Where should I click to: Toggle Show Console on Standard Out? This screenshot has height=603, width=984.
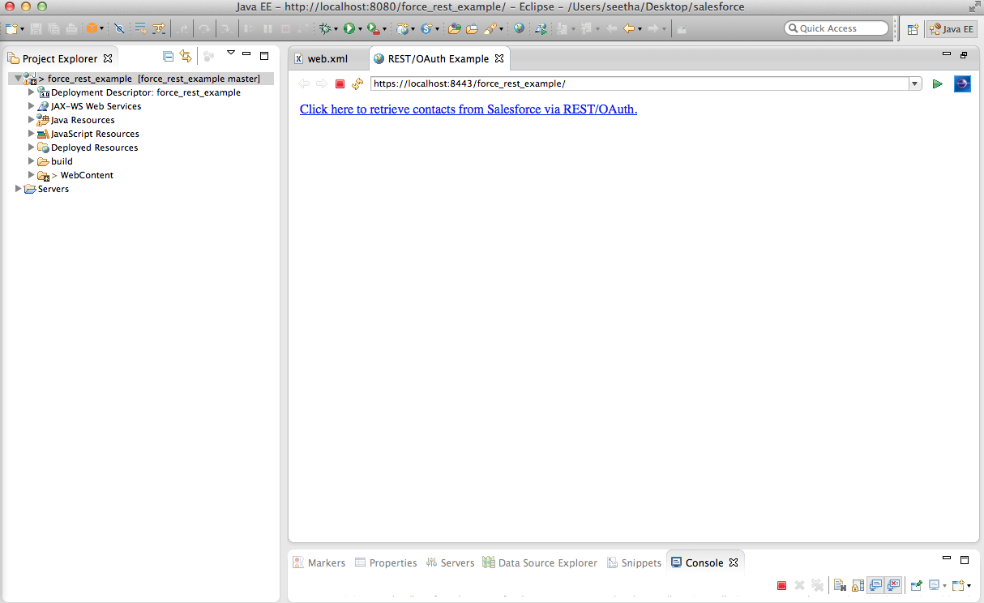coord(875,585)
